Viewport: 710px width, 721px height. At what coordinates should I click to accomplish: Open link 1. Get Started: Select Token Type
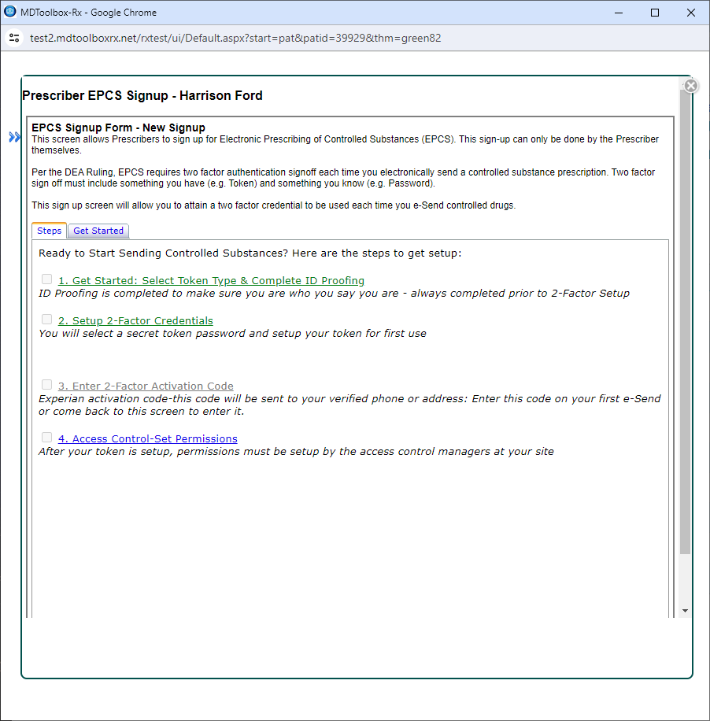[211, 280]
